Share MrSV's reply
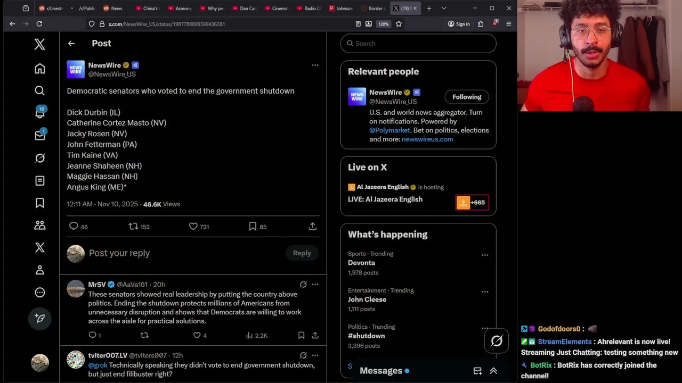 [315, 336]
